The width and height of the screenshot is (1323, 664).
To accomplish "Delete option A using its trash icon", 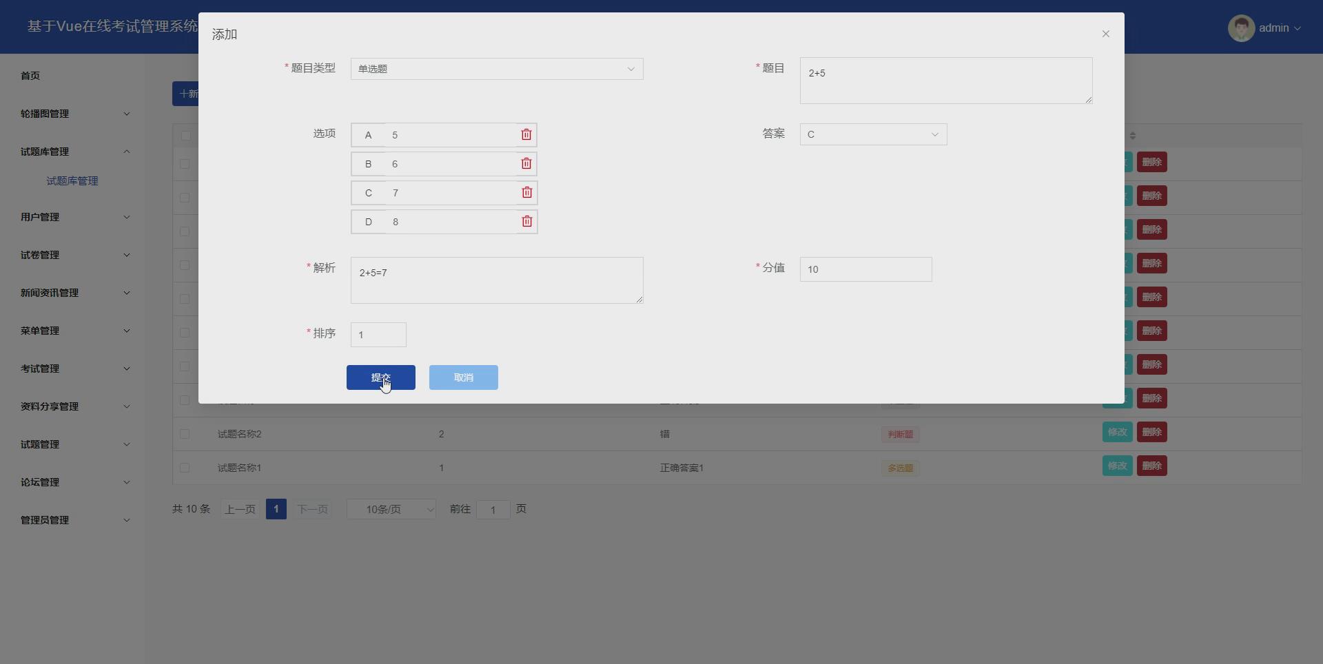I will coord(526,134).
